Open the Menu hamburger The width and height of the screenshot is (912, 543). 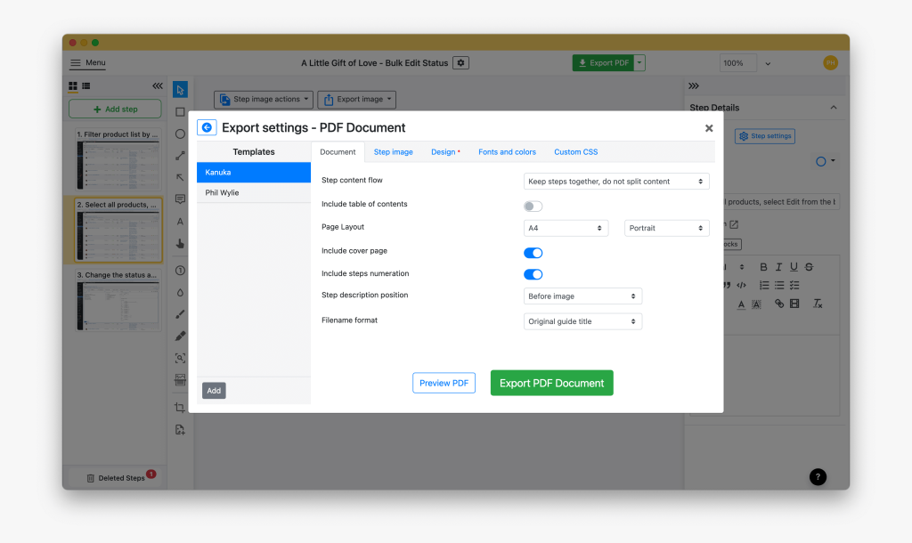tap(88, 63)
